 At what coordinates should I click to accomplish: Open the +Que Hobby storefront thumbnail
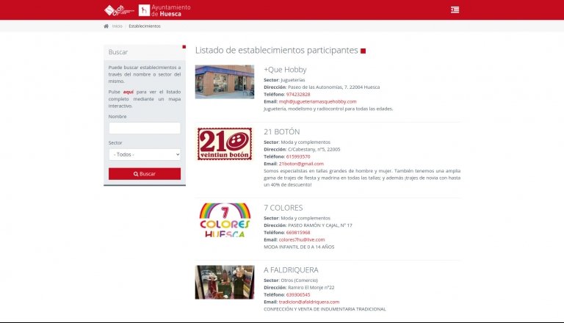coord(225,81)
